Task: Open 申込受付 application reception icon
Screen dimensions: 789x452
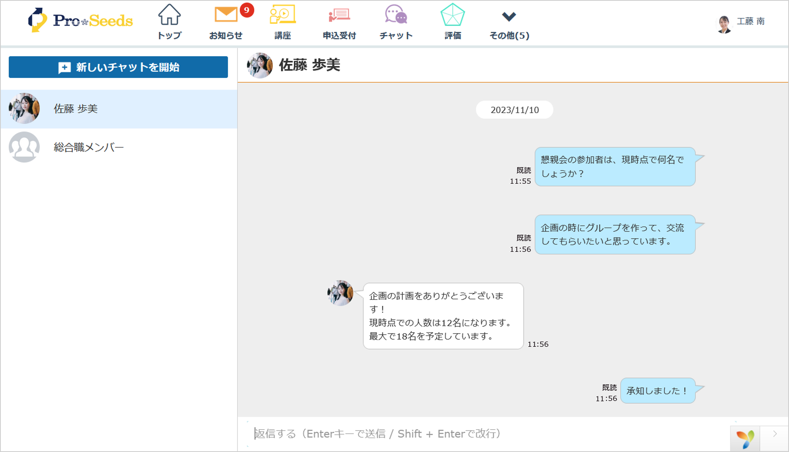Action: coord(339,21)
